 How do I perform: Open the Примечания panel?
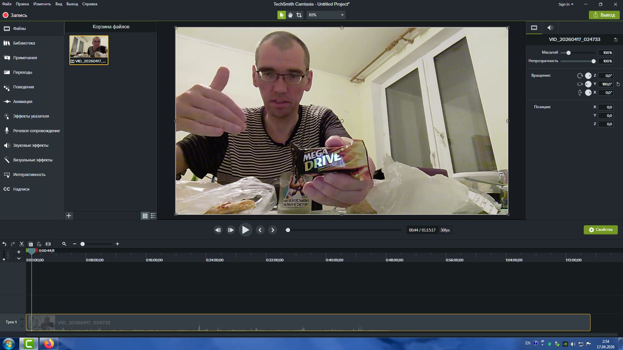pos(32,58)
